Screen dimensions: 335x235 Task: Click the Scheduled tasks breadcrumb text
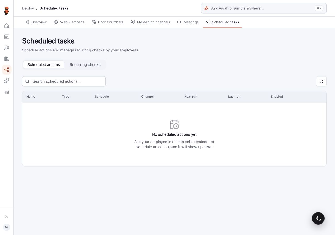(x=54, y=8)
